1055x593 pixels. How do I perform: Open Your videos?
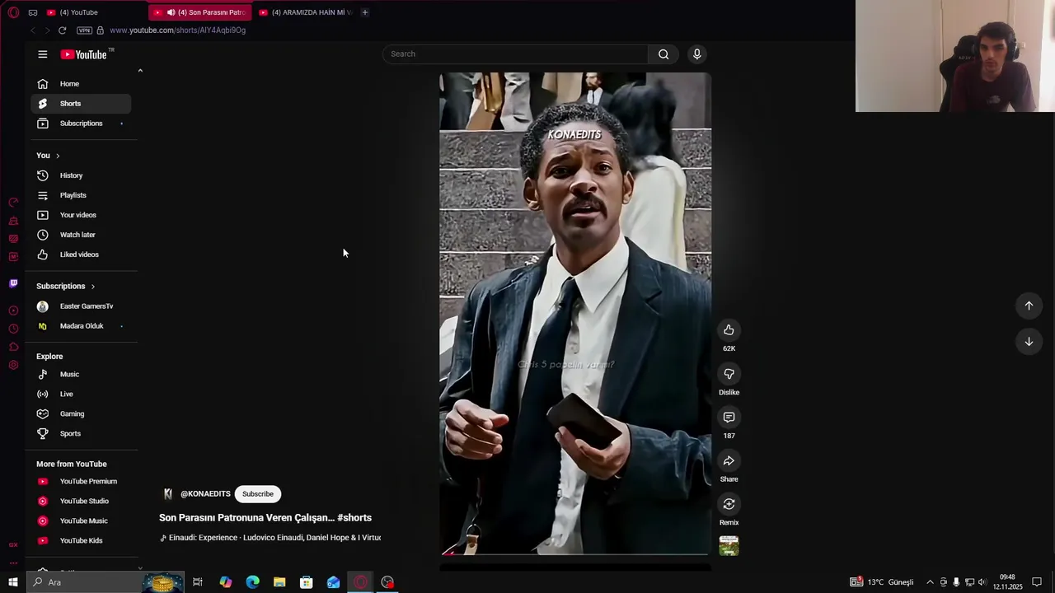click(x=81, y=215)
